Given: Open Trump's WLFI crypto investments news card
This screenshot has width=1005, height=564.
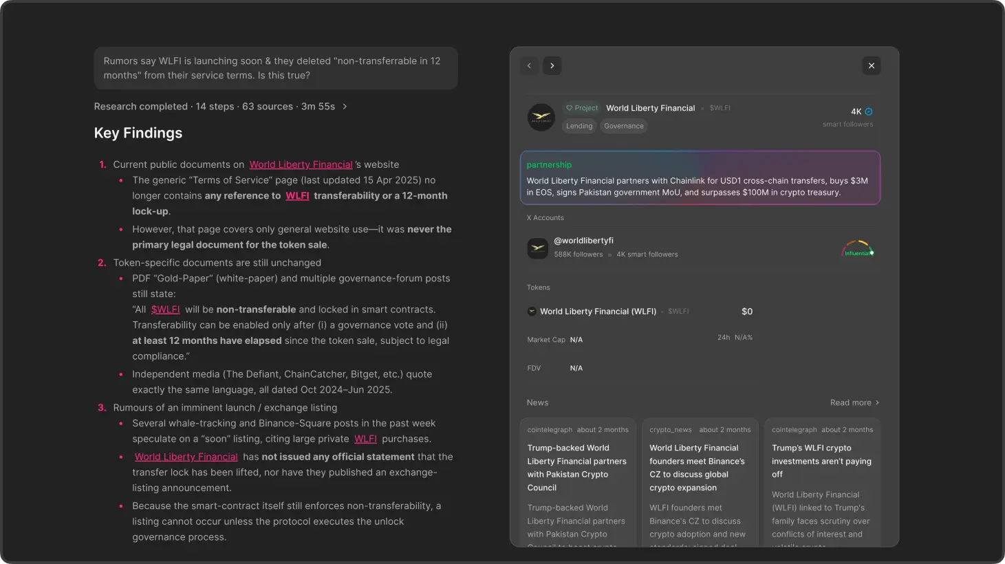Looking at the screenshot, I should 821,481.
